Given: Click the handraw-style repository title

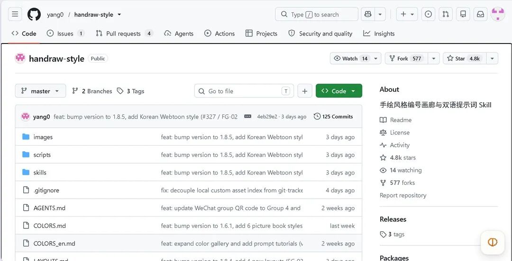Looking at the screenshot, I should pos(56,59).
